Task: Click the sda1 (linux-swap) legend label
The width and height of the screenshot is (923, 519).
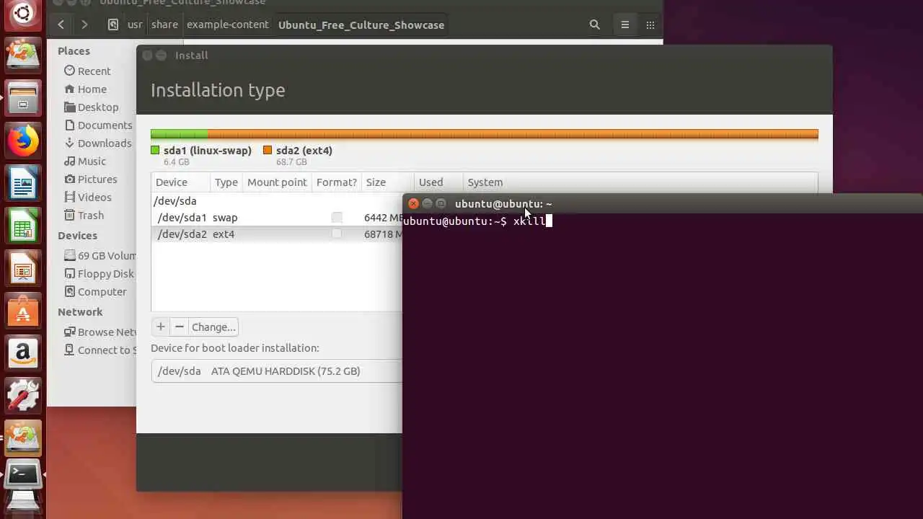Action: click(208, 150)
